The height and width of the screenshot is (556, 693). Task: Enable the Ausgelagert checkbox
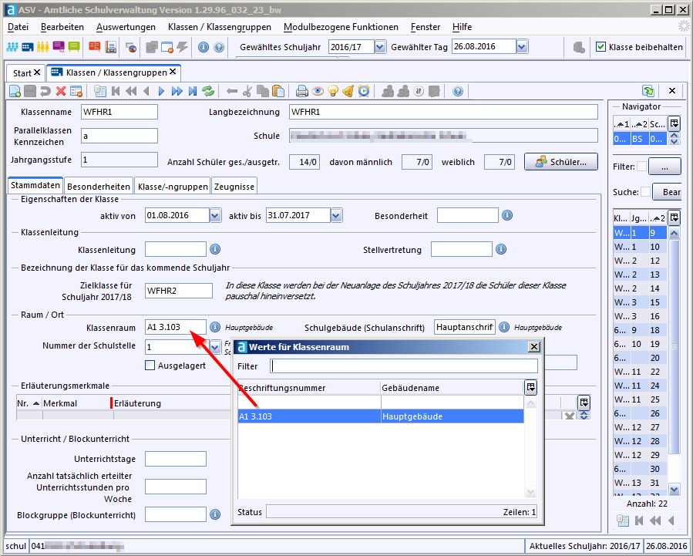[150, 365]
